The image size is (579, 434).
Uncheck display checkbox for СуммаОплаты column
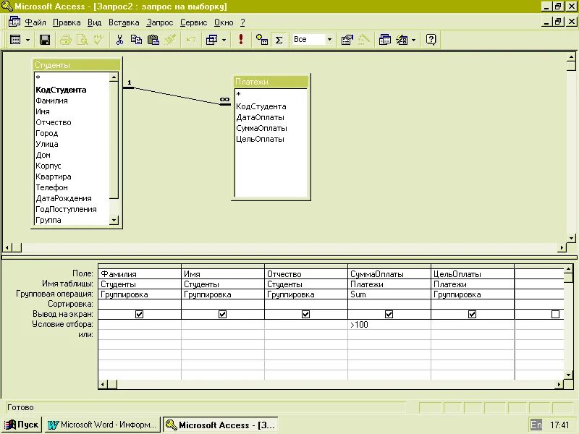tap(389, 314)
